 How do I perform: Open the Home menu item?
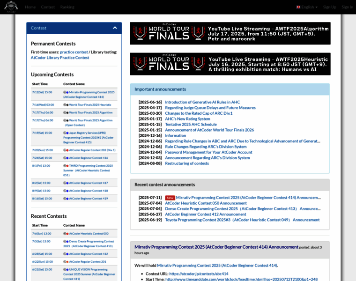(x=30, y=7)
